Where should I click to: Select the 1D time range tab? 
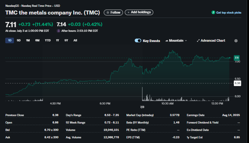coord(10,40)
